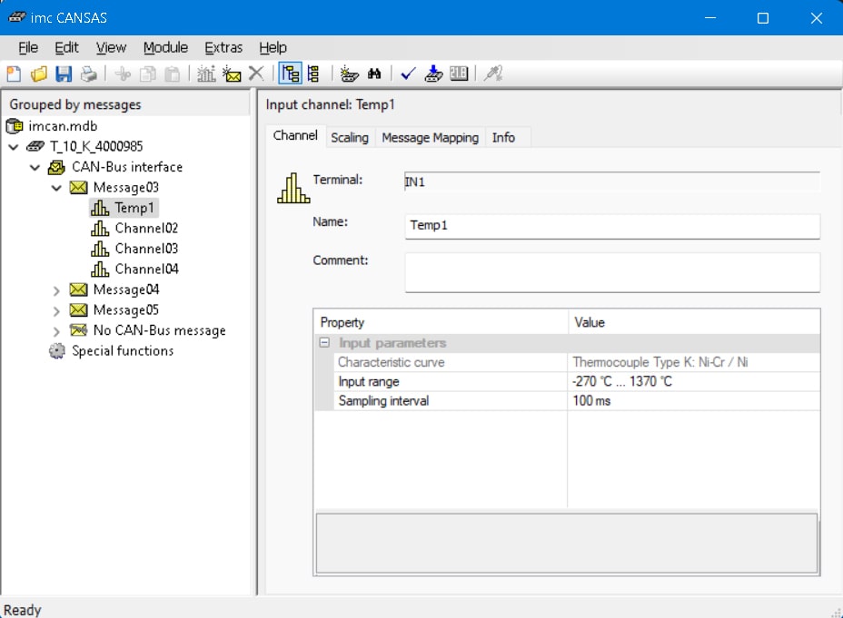Expand the No CAN-Bus message node
The width and height of the screenshot is (843, 618).
[x=56, y=331]
